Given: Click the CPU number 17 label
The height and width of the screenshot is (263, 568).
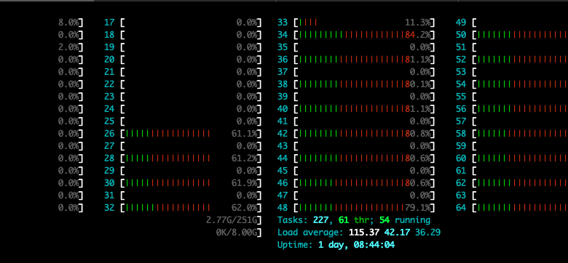Looking at the screenshot, I should [x=109, y=23].
